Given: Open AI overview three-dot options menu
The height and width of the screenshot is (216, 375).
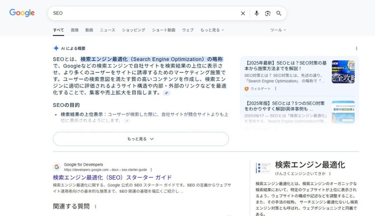Looking at the screenshot, I should pos(356,48).
